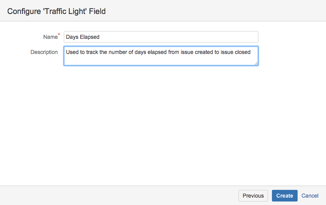Click the Name input field
This screenshot has width=326, height=205.
tap(161, 37)
